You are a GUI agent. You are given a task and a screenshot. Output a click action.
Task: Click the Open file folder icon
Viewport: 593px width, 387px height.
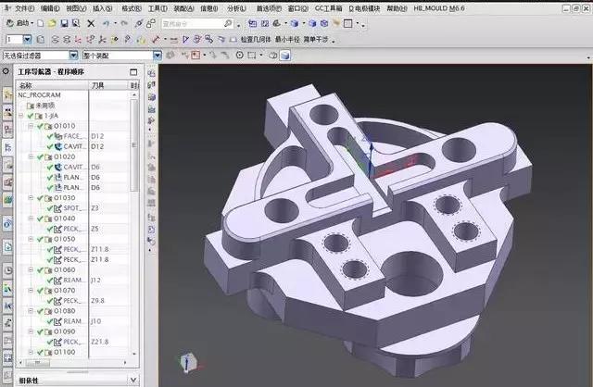(x=52, y=23)
